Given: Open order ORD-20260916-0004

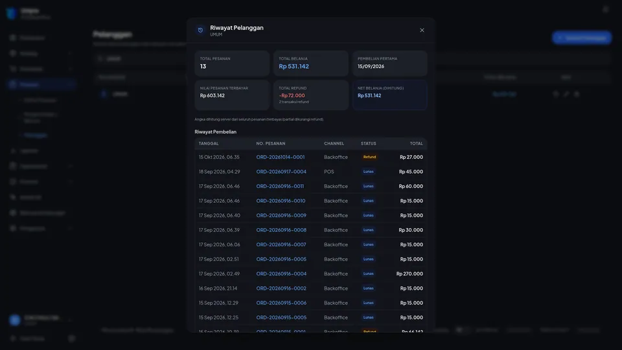Looking at the screenshot, I should point(281,274).
